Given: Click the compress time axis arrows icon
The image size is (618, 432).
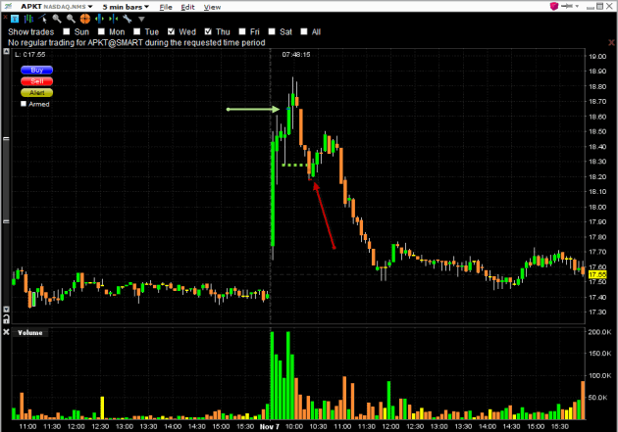Looking at the screenshot, I should coord(114,19).
